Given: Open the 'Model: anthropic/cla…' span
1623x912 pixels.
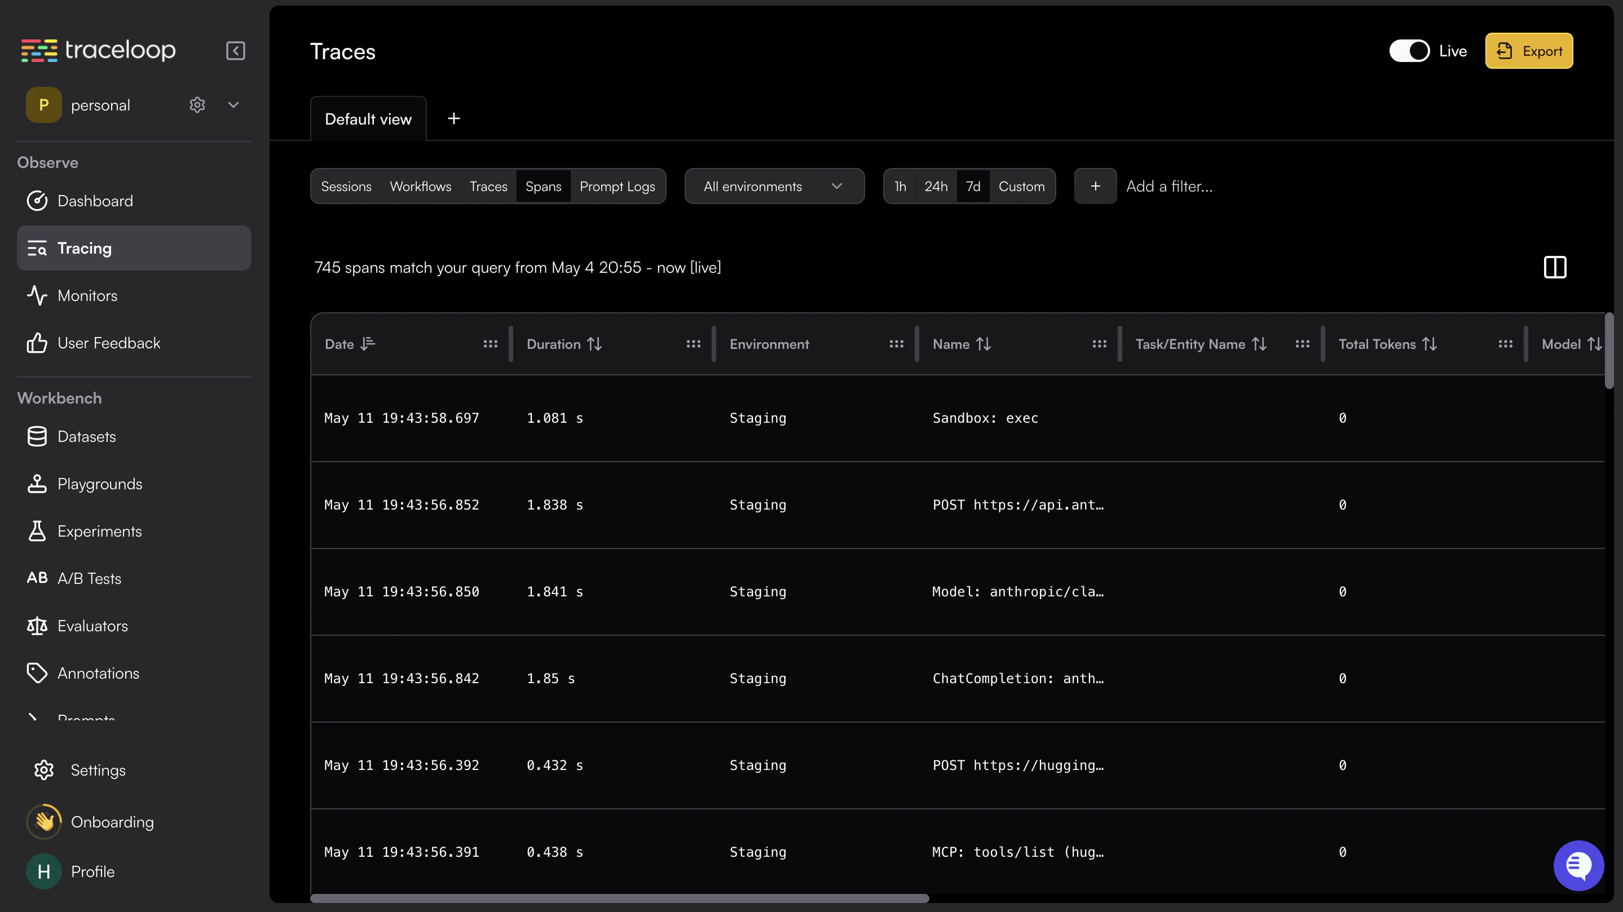Looking at the screenshot, I should coord(957,592).
